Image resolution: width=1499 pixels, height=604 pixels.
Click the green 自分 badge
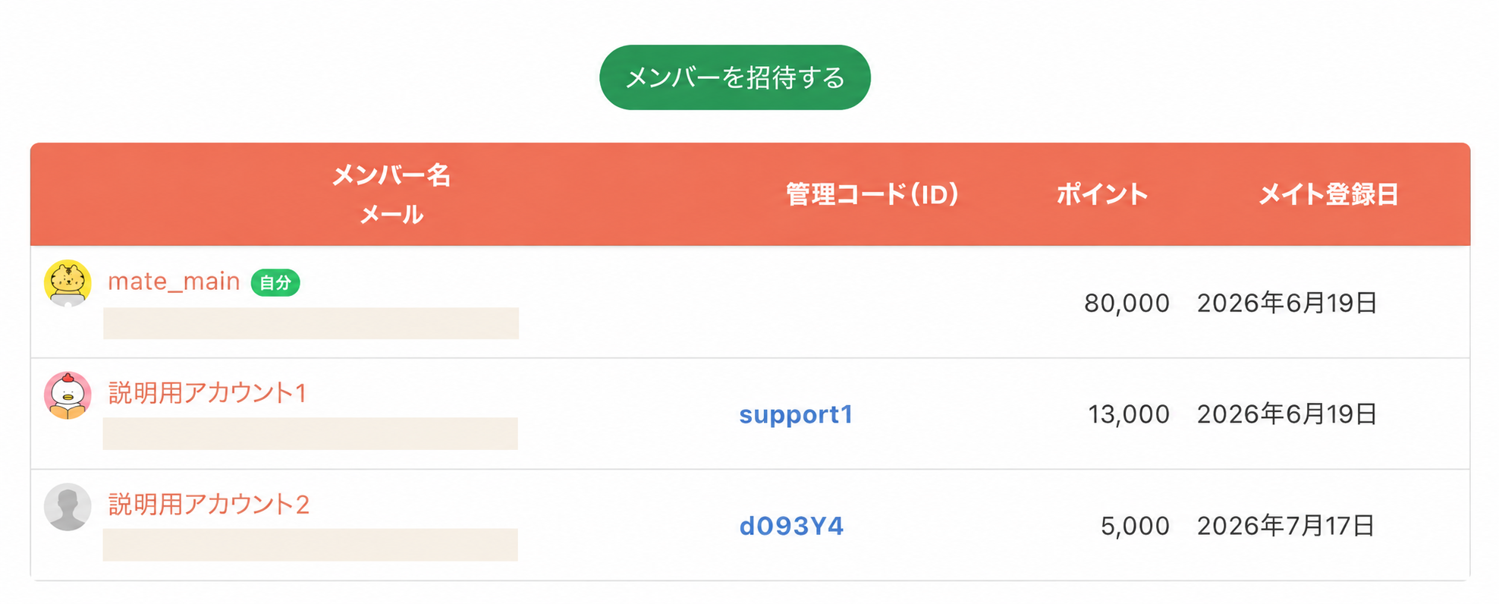275,282
